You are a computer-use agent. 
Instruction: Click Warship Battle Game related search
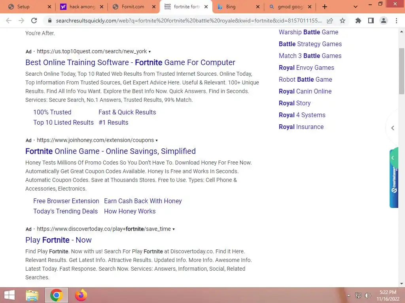tap(308, 32)
